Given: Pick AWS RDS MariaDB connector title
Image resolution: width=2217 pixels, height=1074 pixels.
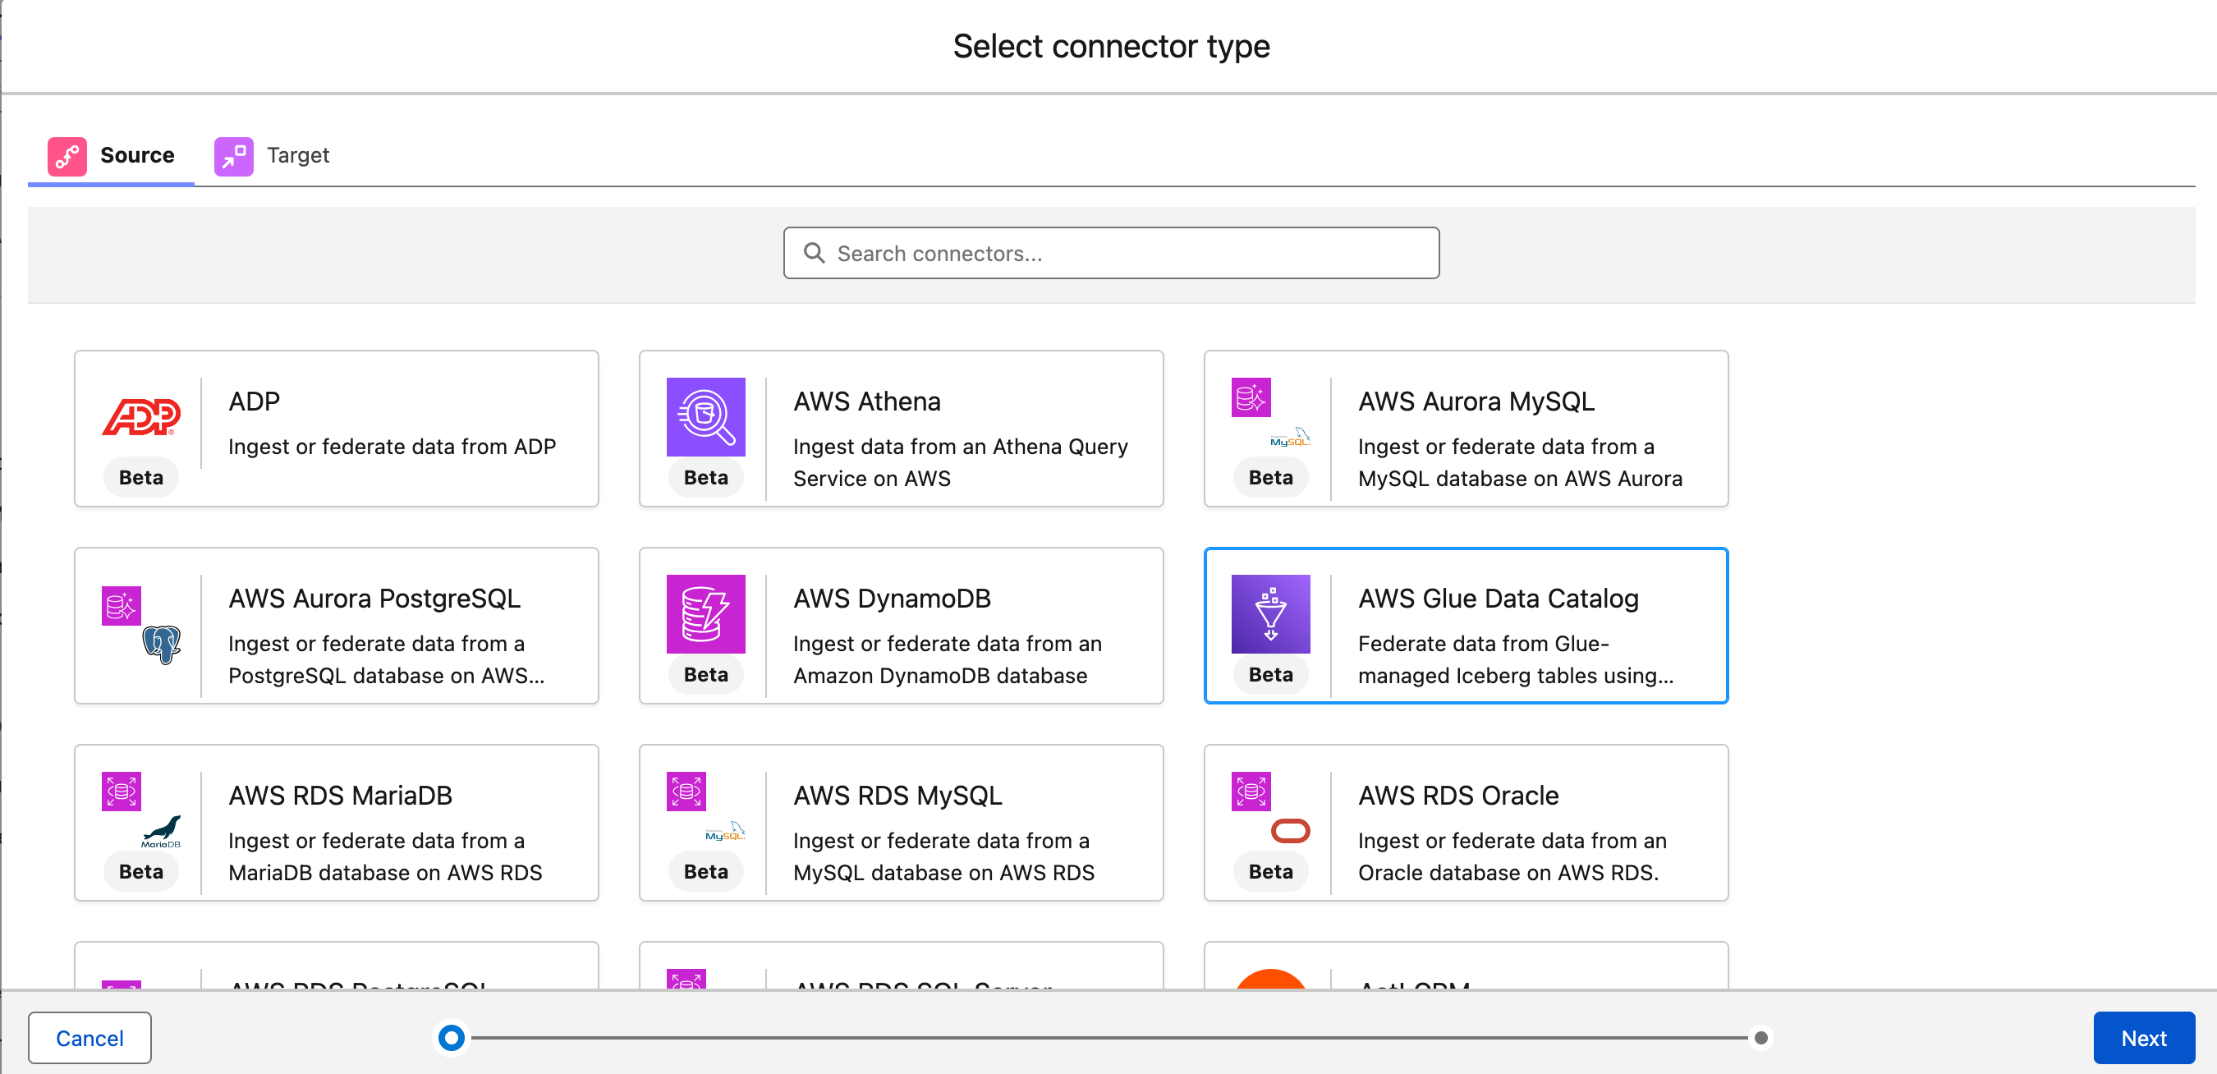Looking at the screenshot, I should click(340, 795).
